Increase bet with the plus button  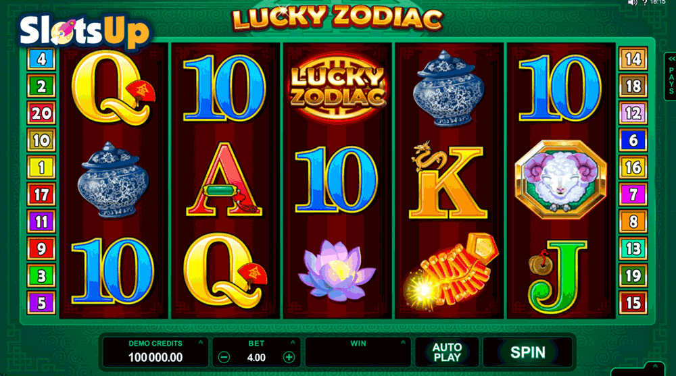click(289, 357)
